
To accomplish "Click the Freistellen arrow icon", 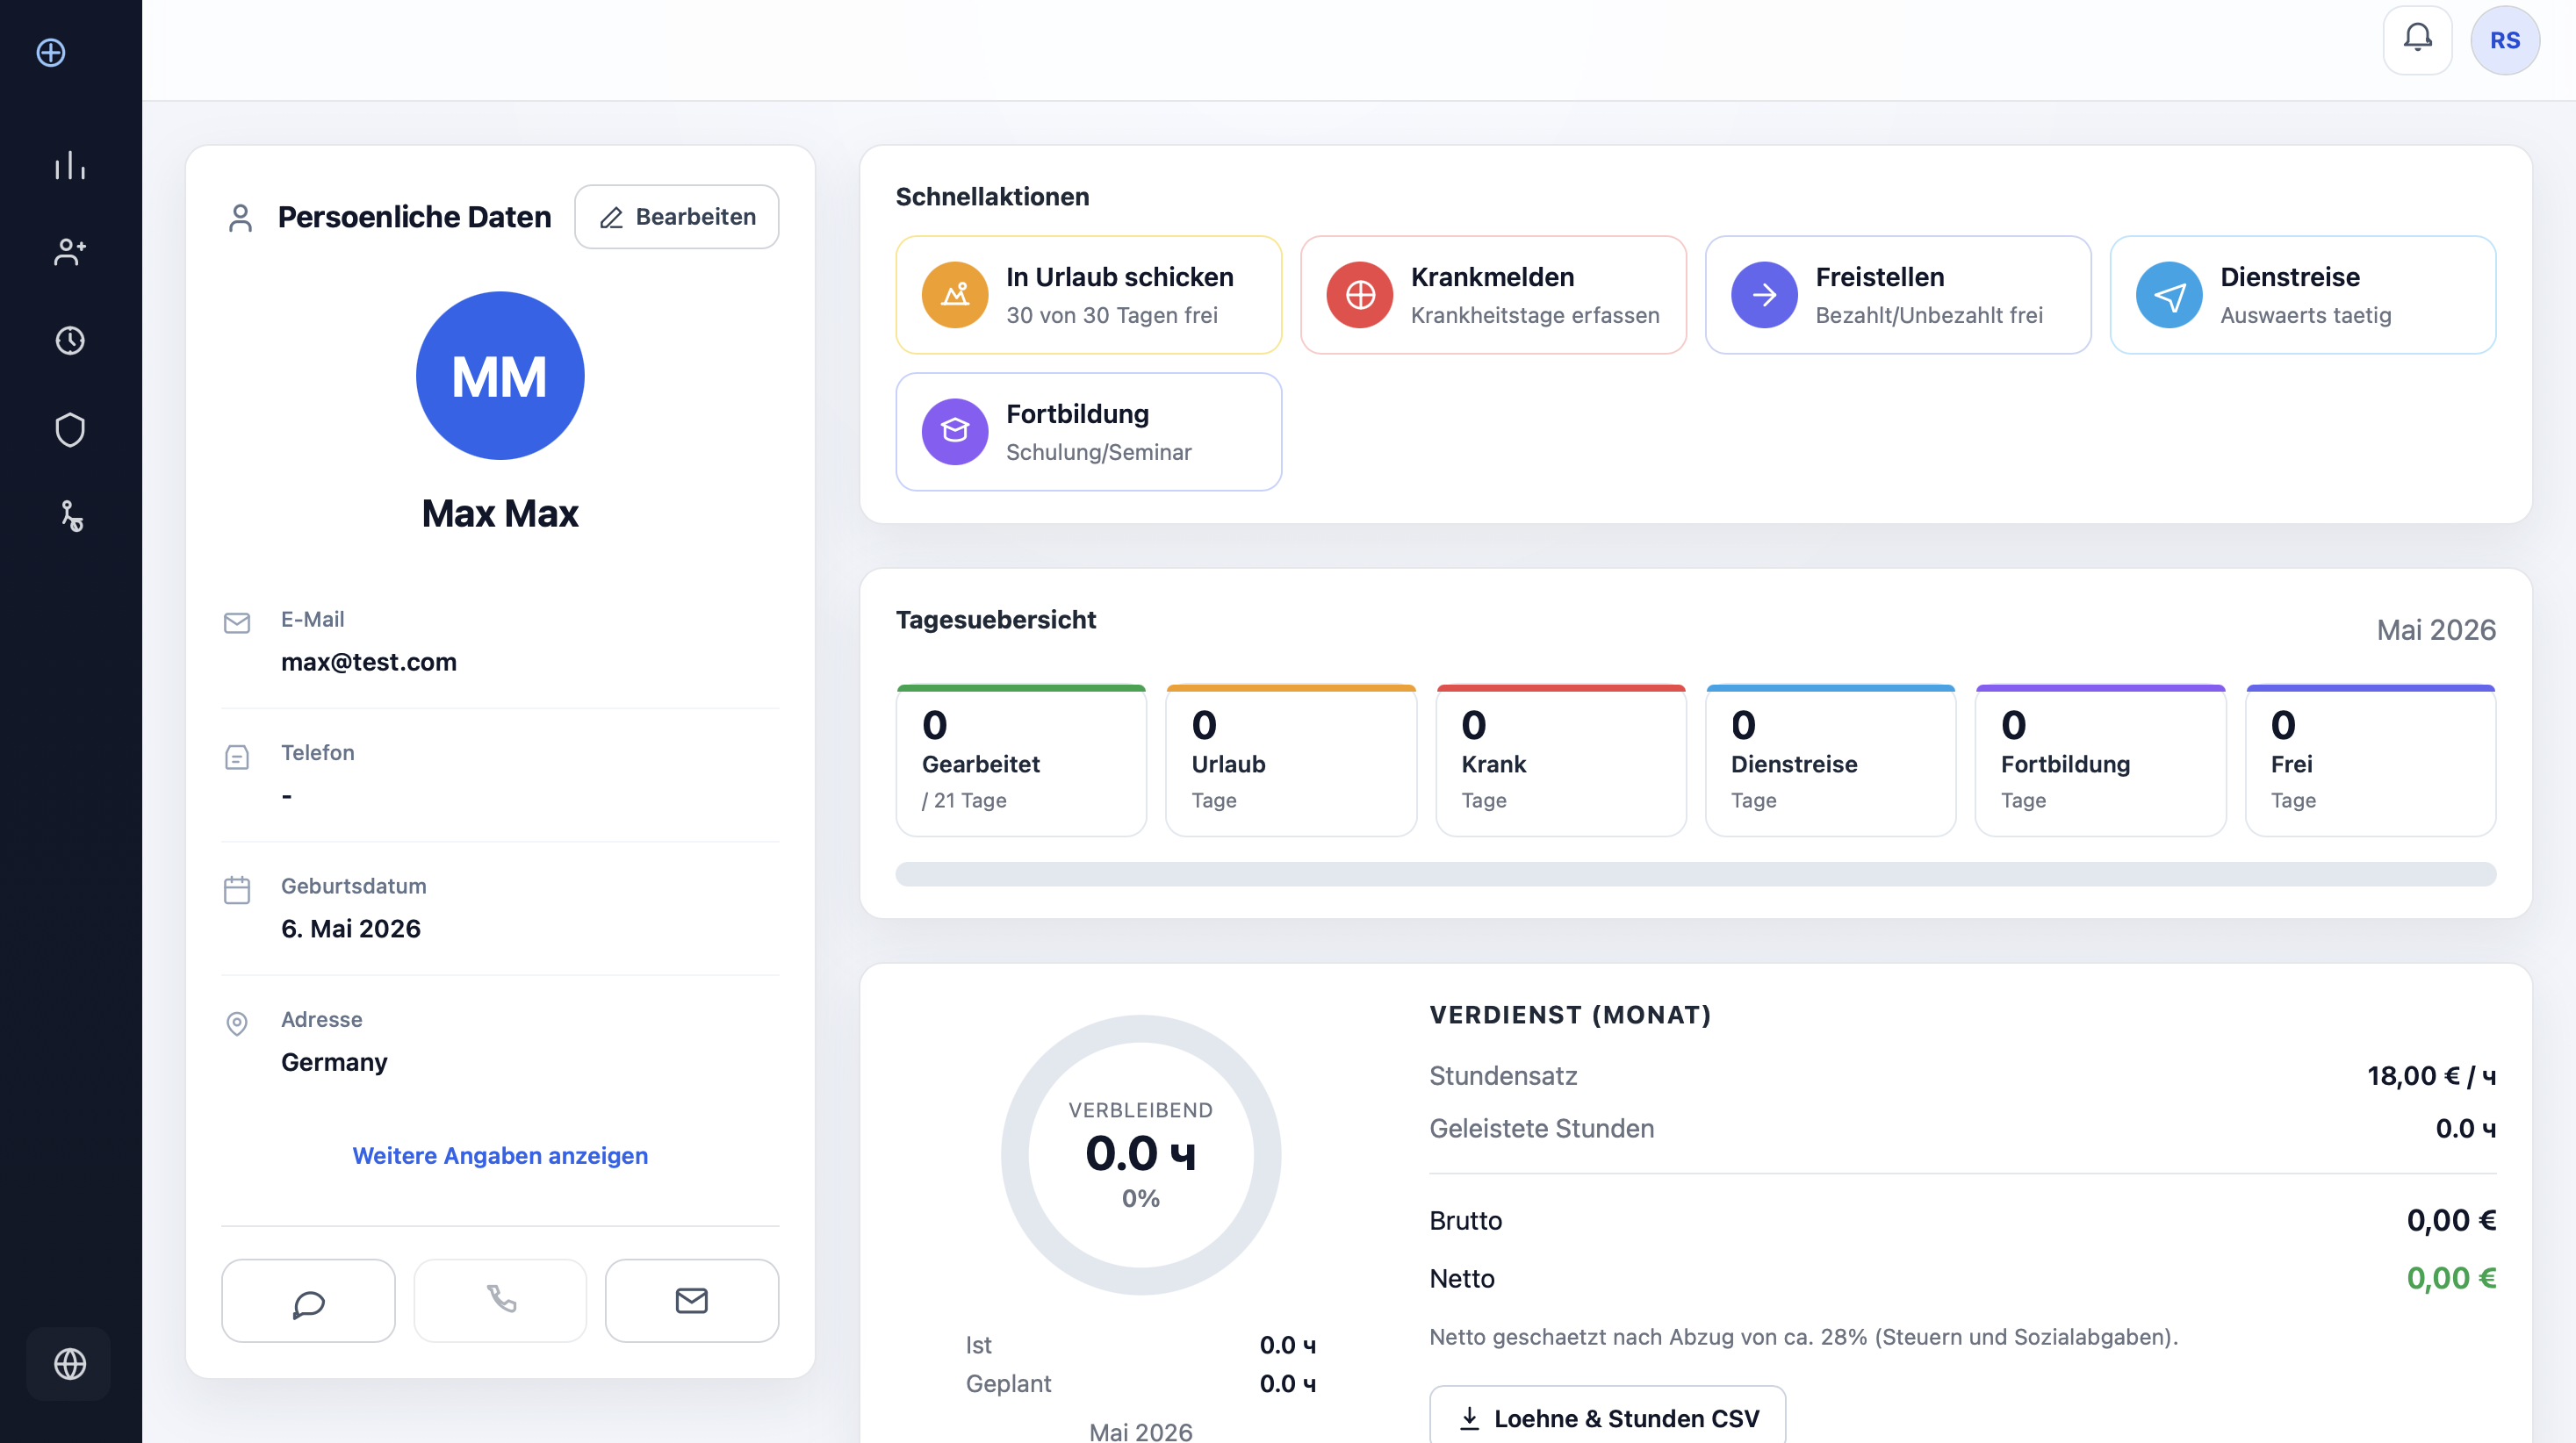I will (1765, 295).
